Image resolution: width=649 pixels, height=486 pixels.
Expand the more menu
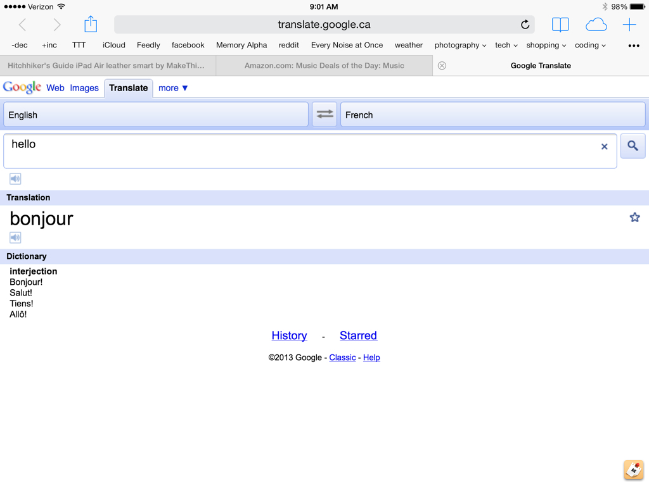(173, 88)
